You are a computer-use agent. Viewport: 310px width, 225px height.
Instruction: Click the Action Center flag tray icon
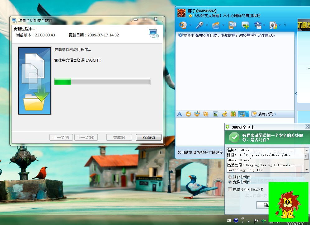point(256,221)
